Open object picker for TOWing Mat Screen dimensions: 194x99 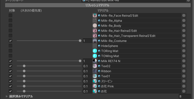click(184, 56)
